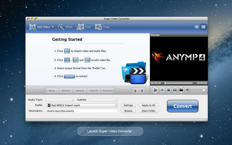Stop the preview playback

tap(168, 90)
